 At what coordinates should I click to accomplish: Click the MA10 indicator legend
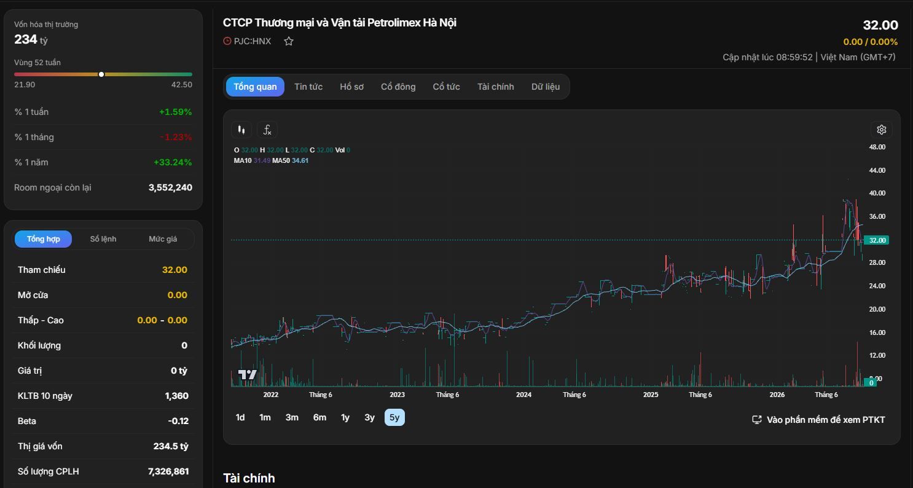[x=252, y=160]
